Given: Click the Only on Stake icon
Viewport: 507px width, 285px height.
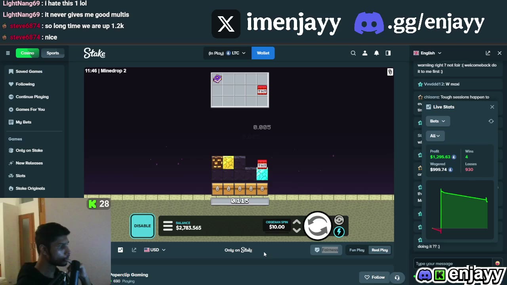Looking at the screenshot, I should tap(11, 150).
